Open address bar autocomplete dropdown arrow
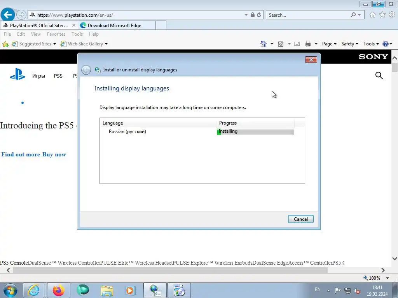This screenshot has height=298, width=398. (246, 15)
